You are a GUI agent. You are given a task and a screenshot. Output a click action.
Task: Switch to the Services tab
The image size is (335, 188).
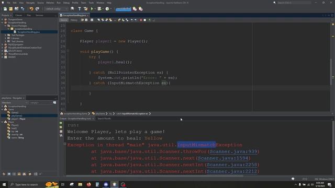click(39, 15)
